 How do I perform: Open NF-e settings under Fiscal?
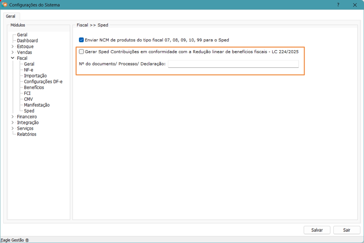[x=29, y=70]
